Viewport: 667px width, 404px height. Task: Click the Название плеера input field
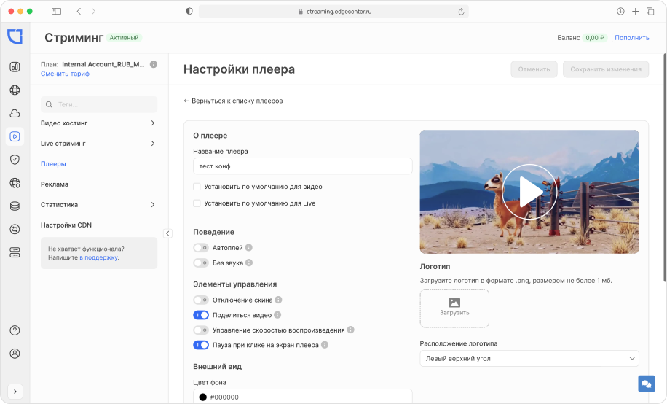(302, 166)
